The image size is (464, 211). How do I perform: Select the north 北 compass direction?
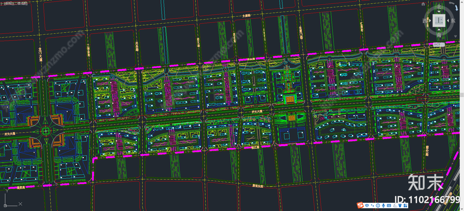(439, 7)
